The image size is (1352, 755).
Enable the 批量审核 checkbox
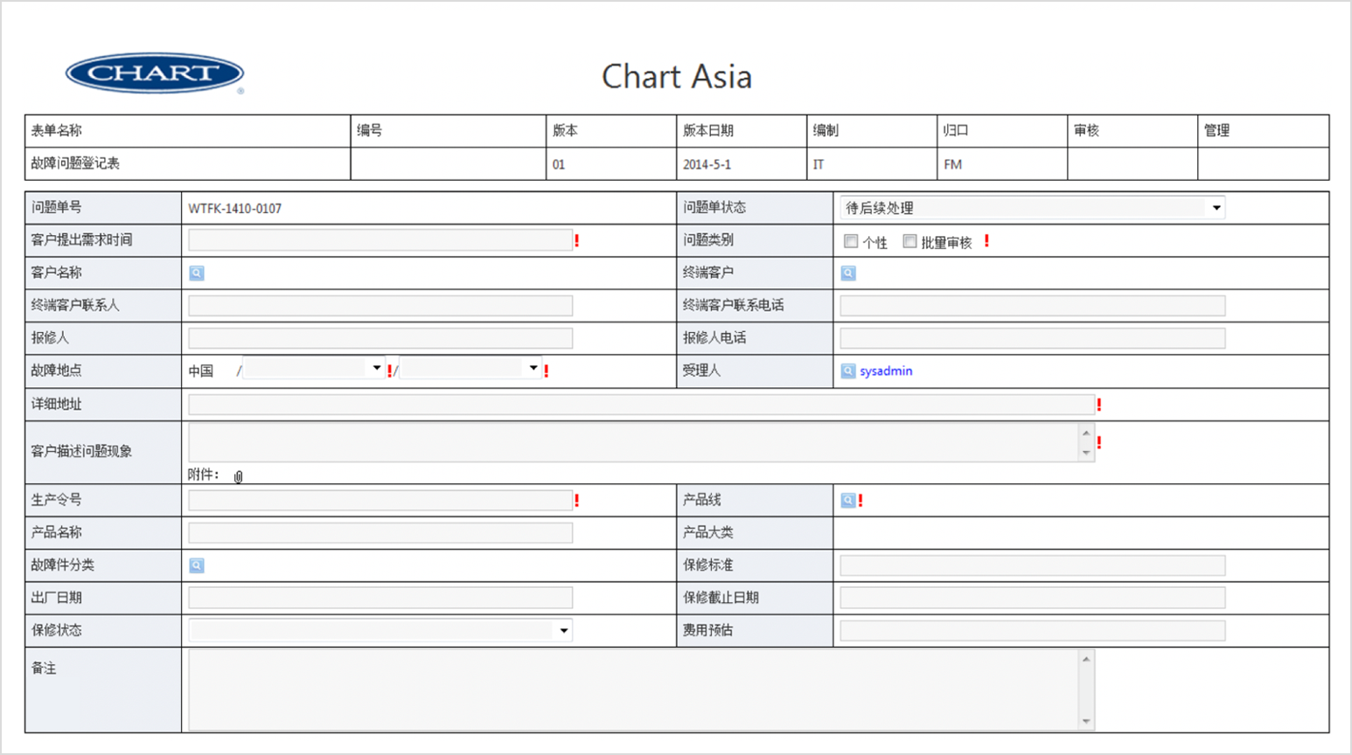point(909,242)
